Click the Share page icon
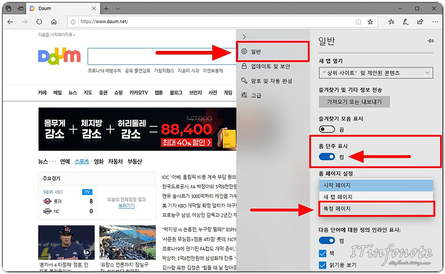This screenshot has height=274, width=445. pyautogui.click(x=420, y=22)
